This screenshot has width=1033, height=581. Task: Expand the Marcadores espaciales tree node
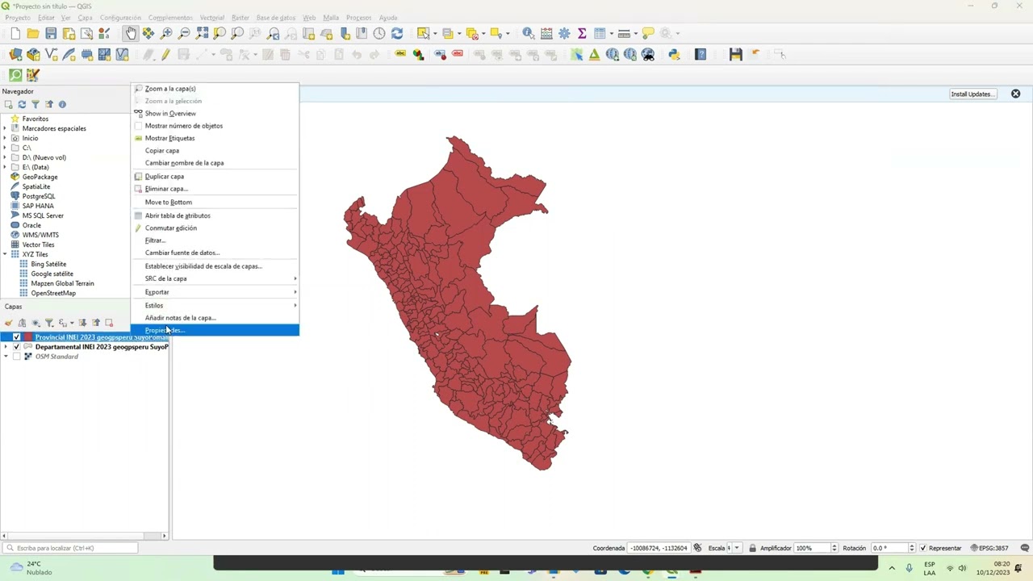5,128
